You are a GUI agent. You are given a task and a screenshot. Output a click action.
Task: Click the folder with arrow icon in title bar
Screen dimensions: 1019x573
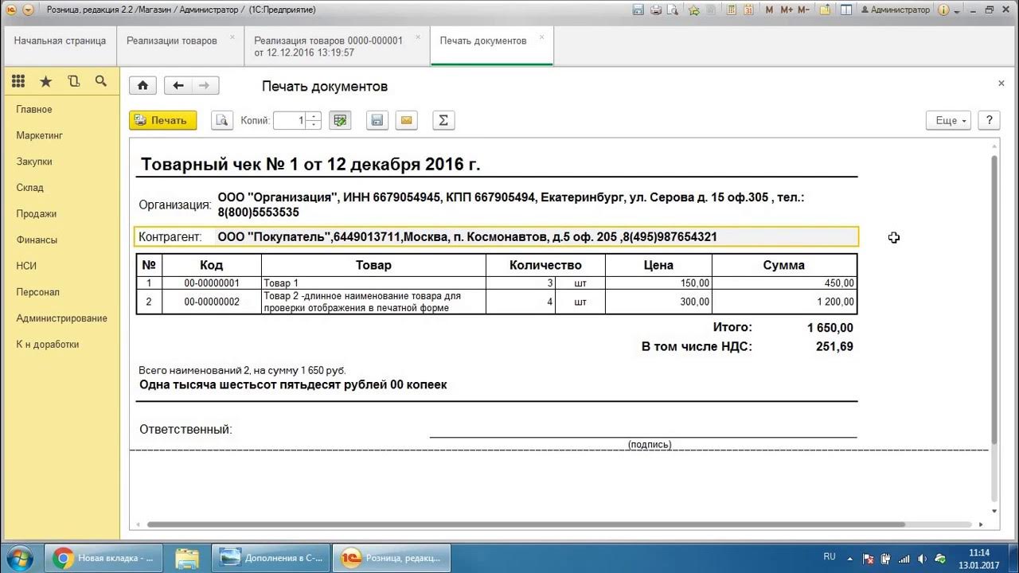click(826, 10)
